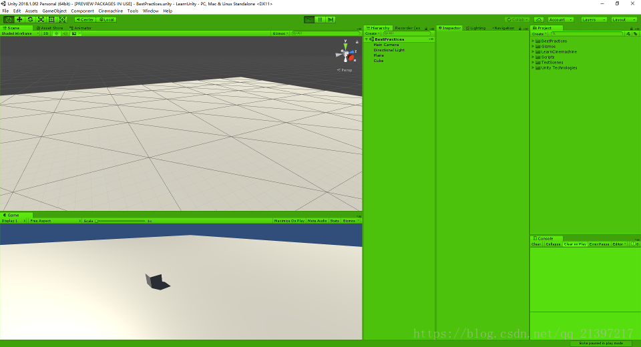Open the Layout dropdown
Screen dimensions: 641x347
click(624, 19)
